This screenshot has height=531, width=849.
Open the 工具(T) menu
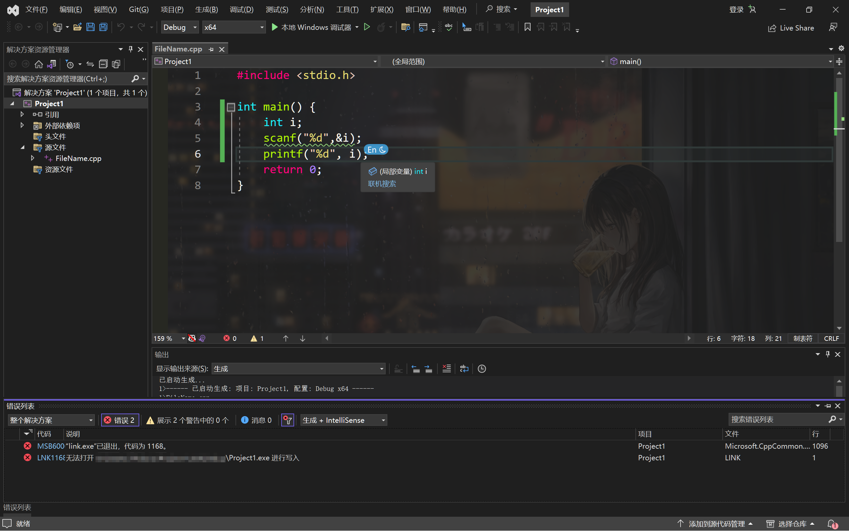(347, 10)
